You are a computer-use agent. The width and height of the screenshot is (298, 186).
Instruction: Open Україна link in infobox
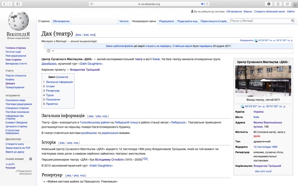258,112
